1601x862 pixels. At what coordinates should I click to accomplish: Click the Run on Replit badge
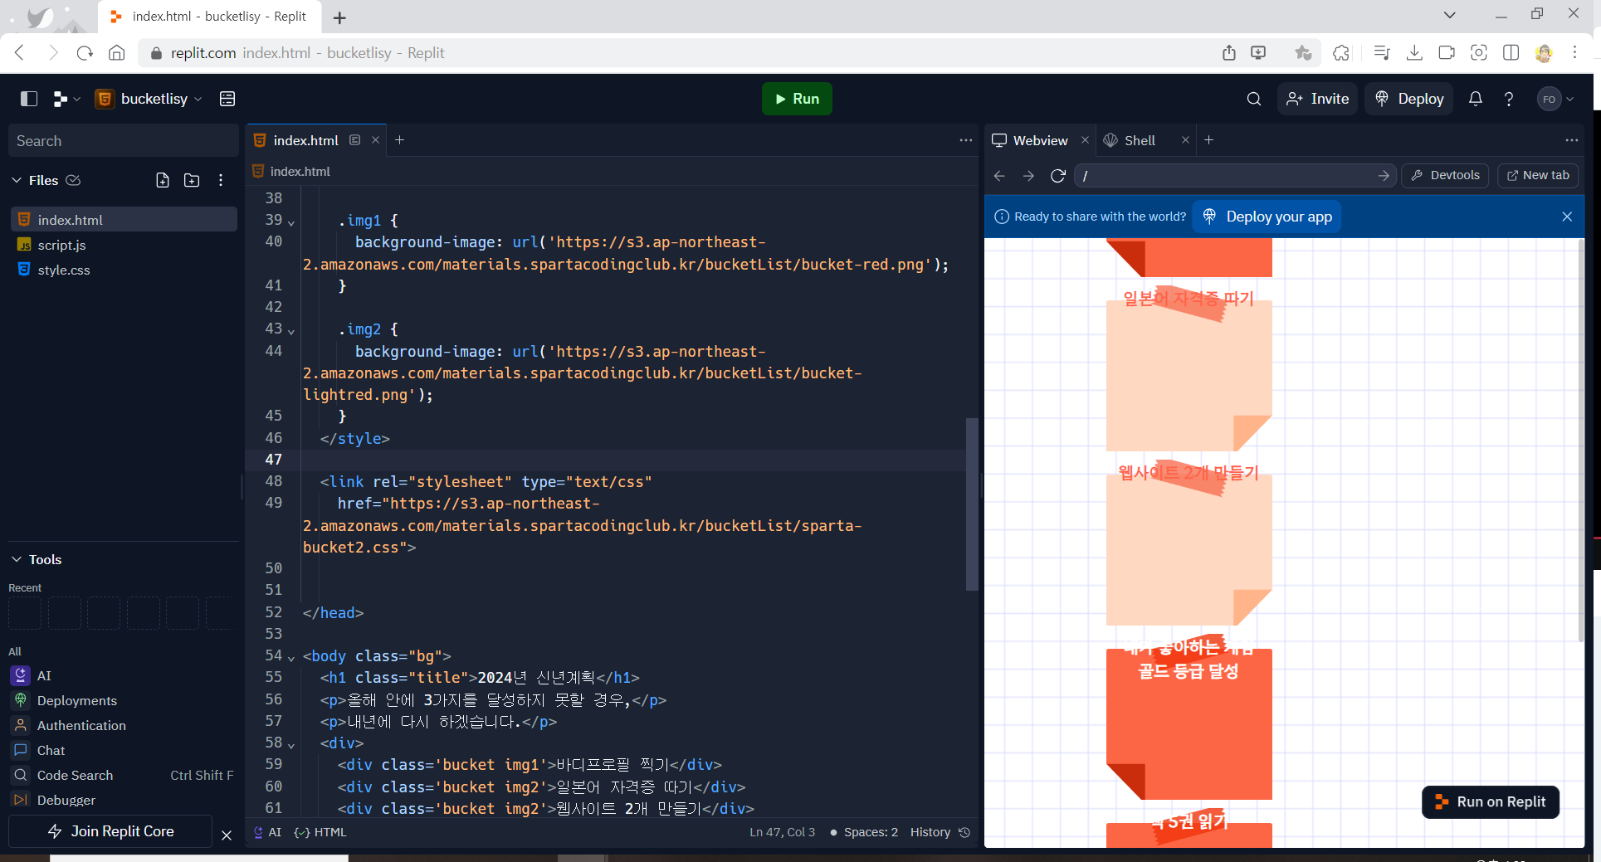(1491, 802)
